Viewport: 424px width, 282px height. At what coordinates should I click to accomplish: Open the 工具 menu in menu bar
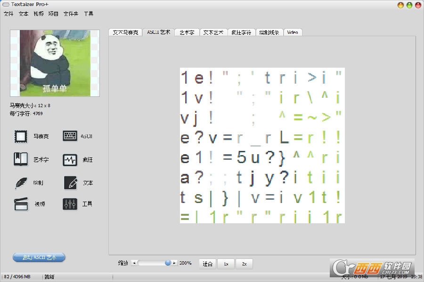coord(89,14)
